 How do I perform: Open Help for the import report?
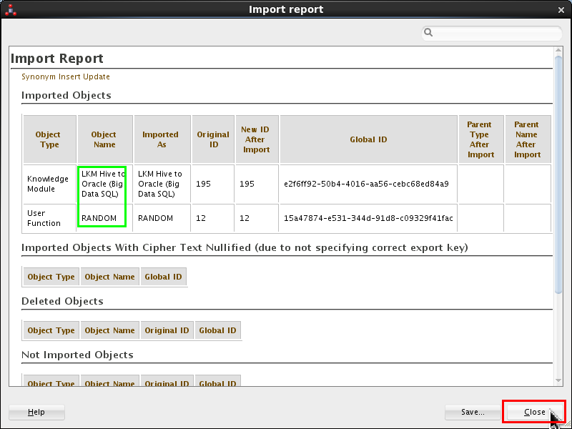pyautogui.click(x=36, y=412)
